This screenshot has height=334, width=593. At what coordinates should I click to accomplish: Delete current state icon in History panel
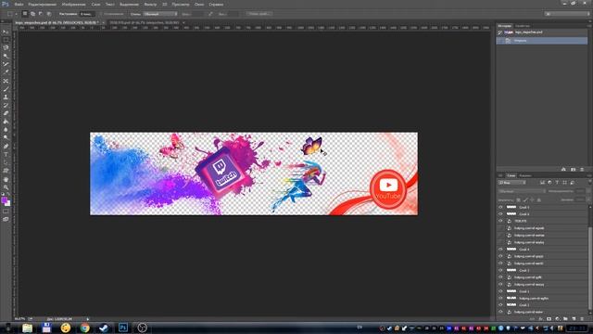[582, 169]
